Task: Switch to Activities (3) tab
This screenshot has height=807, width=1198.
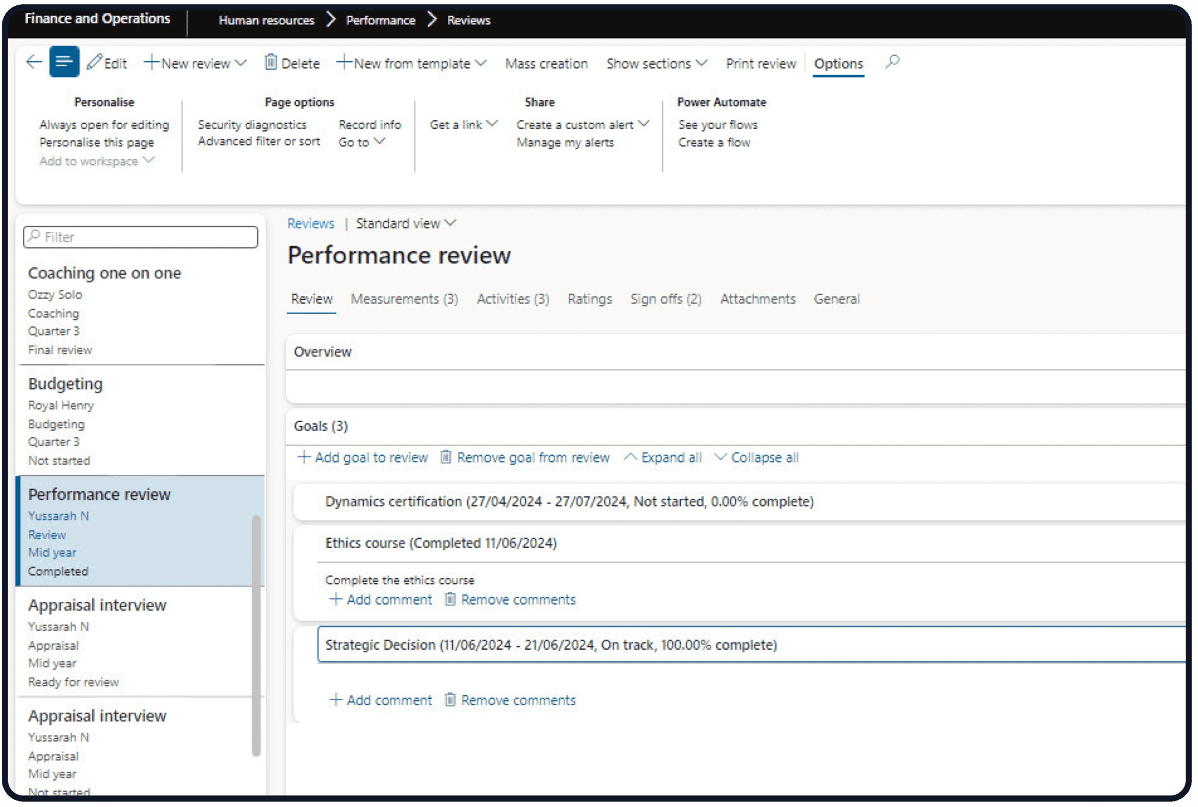Action: click(x=513, y=299)
